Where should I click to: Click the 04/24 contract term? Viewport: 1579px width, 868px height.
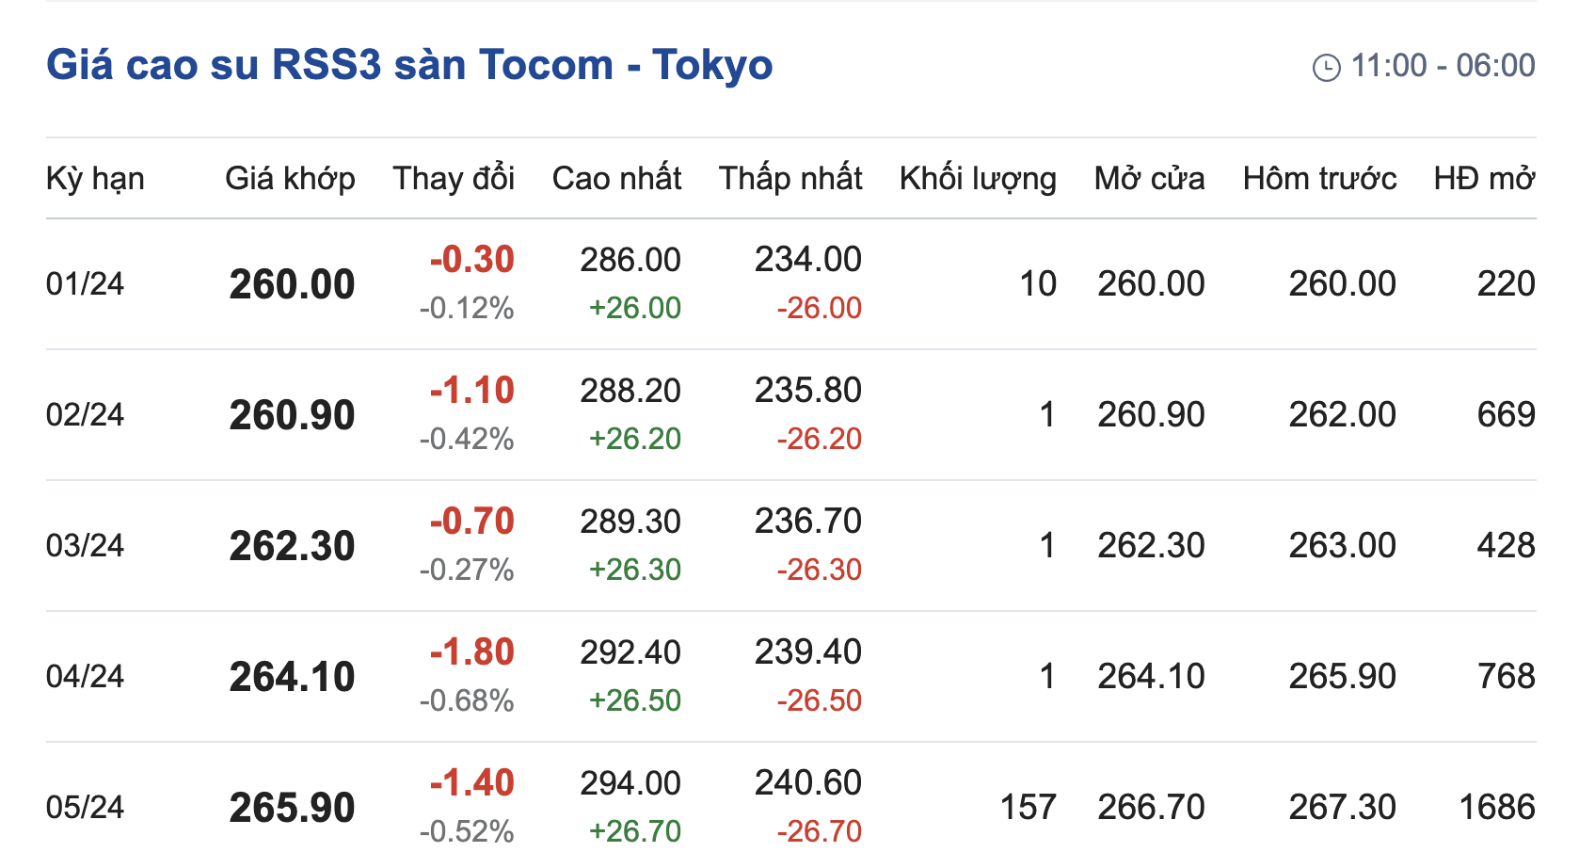(x=85, y=676)
